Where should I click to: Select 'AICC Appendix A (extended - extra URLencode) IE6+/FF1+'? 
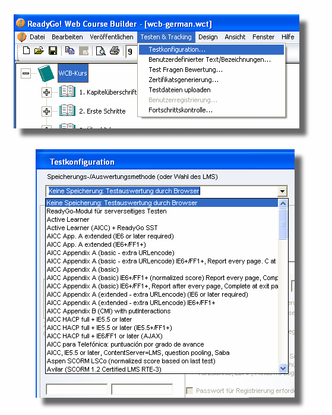[x=162, y=303]
